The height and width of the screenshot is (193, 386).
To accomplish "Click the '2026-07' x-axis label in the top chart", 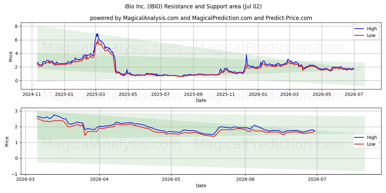I will [x=354, y=94].
